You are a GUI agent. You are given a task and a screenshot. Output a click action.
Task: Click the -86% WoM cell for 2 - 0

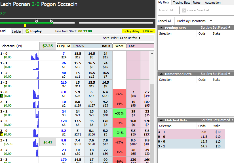tap(119, 94)
